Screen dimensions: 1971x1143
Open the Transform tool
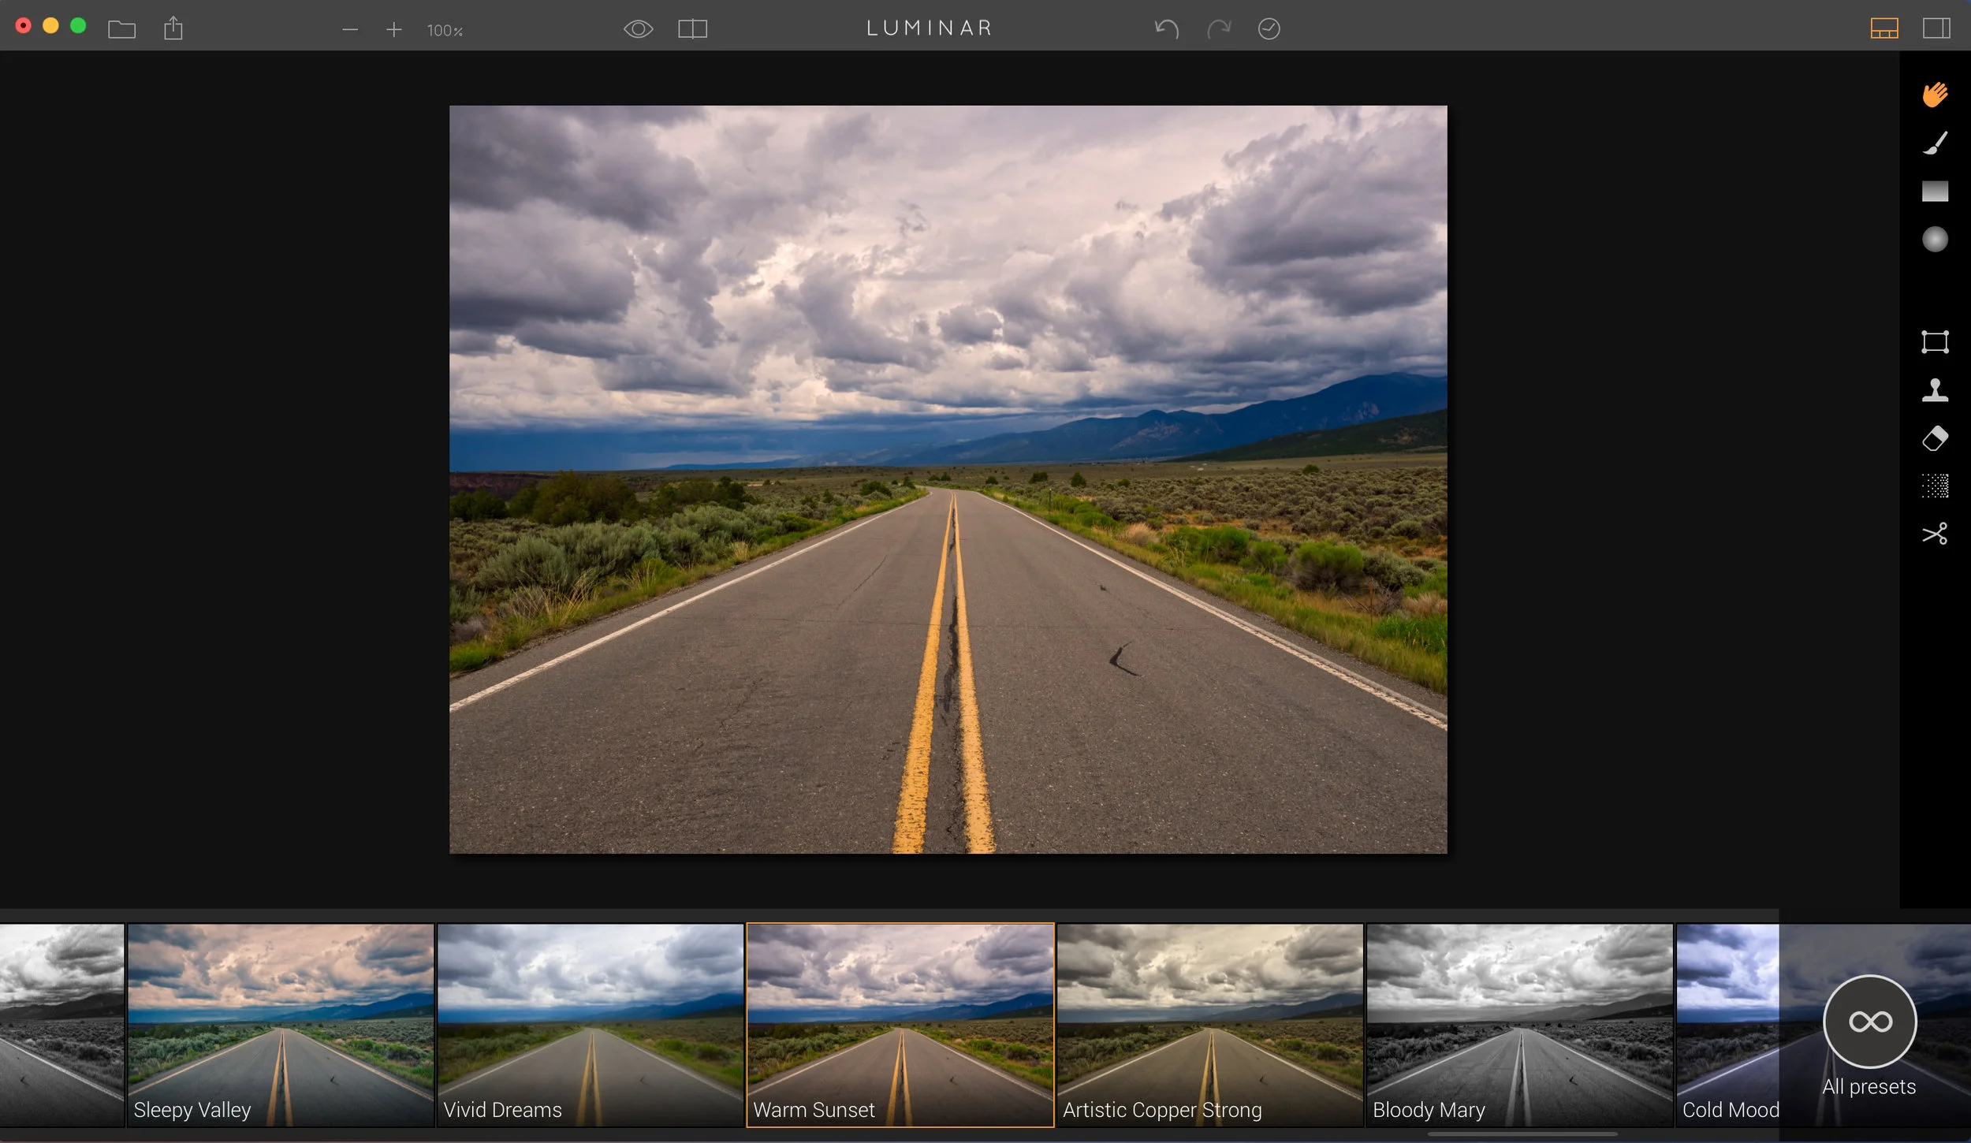point(1934,342)
